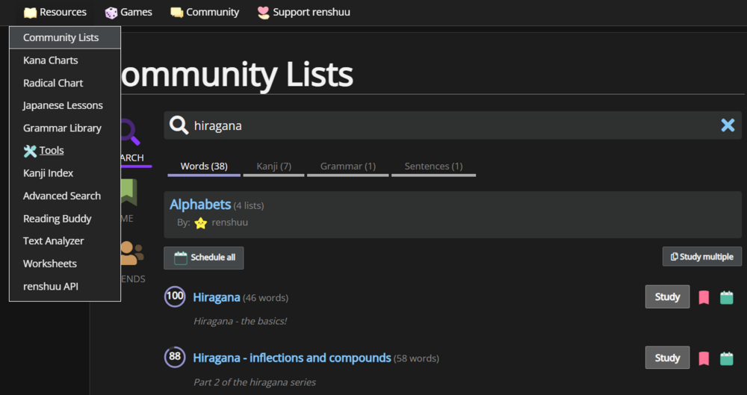This screenshot has width=747, height=395.
Task: Switch to the Grammar (1) tab
Action: pos(347,167)
